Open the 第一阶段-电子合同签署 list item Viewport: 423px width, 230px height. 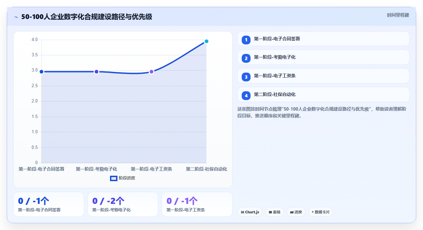point(324,39)
